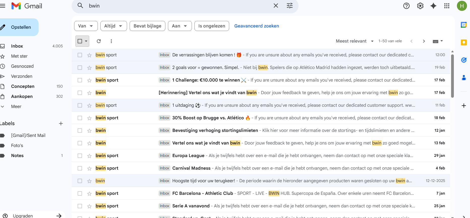Clear the bwin search query
This screenshot has height=218, width=470.
(x=276, y=6)
